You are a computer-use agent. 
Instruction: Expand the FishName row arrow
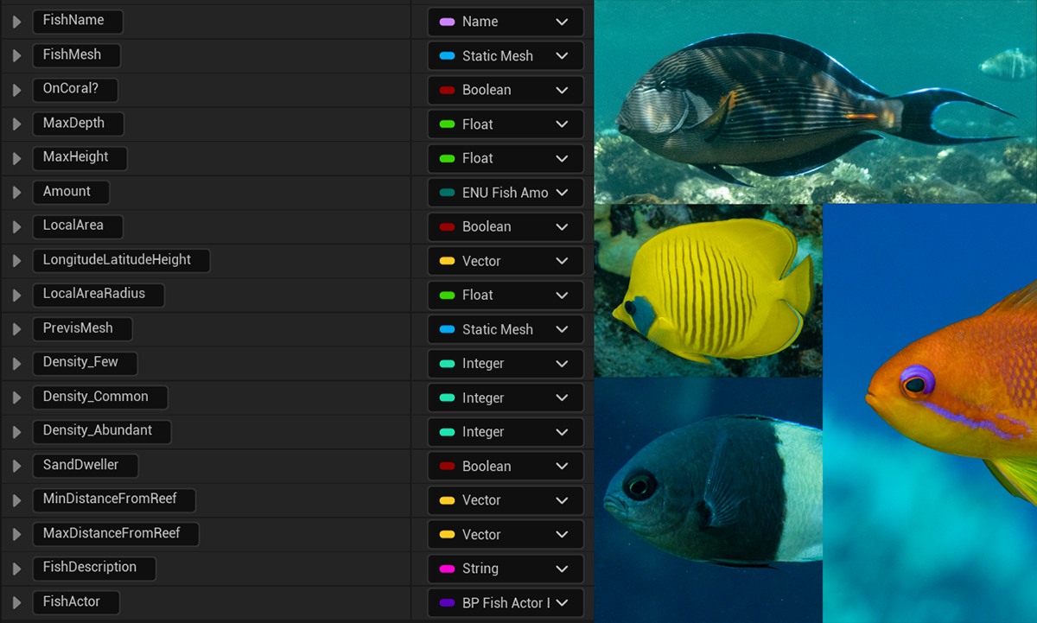click(16, 22)
